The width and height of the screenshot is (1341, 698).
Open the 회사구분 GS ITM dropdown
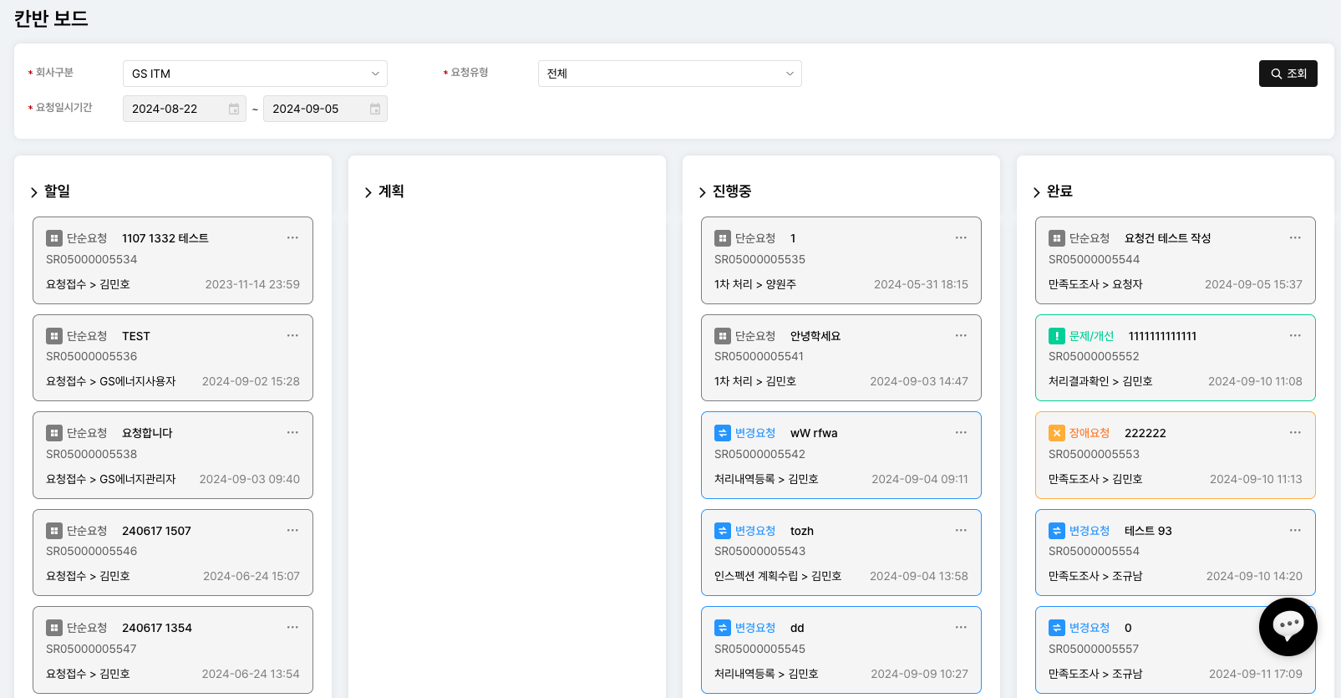tap(255, 74)
